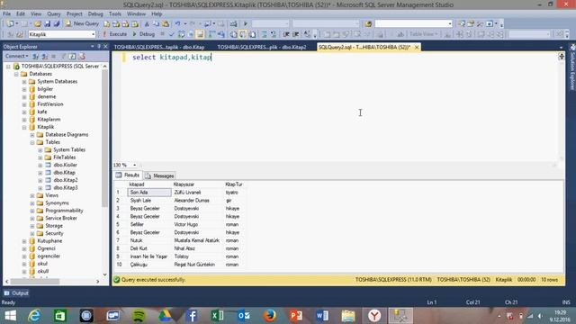Expand the Views folder node
Image resolution: width=576 pixels, height=324 pixels.
32,195
